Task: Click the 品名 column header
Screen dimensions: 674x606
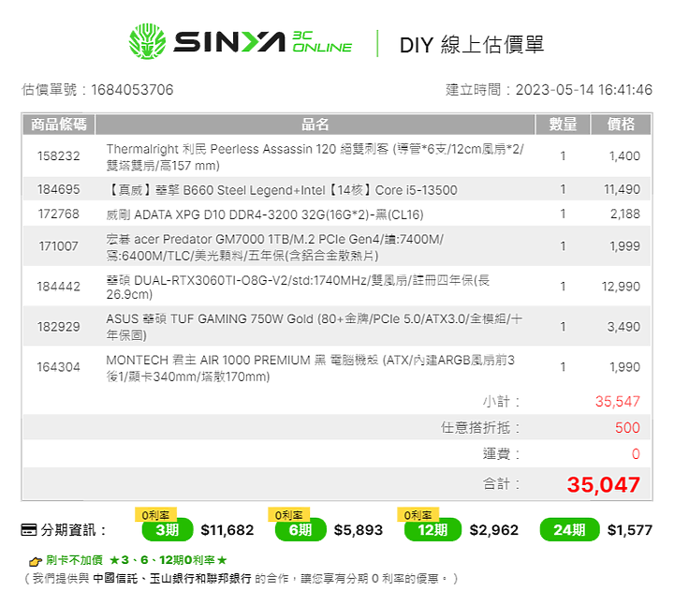Action: 315,125
